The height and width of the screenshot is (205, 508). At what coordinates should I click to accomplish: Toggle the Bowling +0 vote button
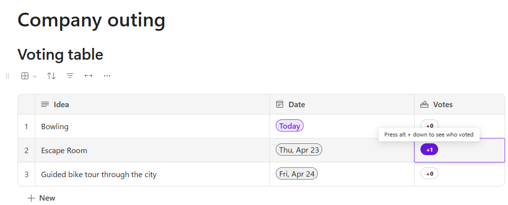click(x=429, y=126)
